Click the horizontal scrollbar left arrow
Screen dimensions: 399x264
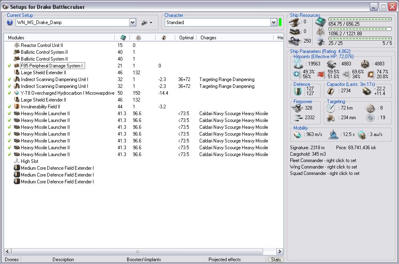point(7,252)
